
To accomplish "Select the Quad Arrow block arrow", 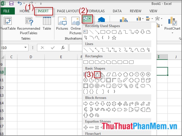I will [120, 104].
